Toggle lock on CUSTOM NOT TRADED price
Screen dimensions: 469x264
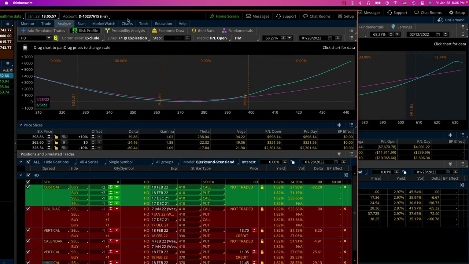pyautogui.click(x=262, y=187)
